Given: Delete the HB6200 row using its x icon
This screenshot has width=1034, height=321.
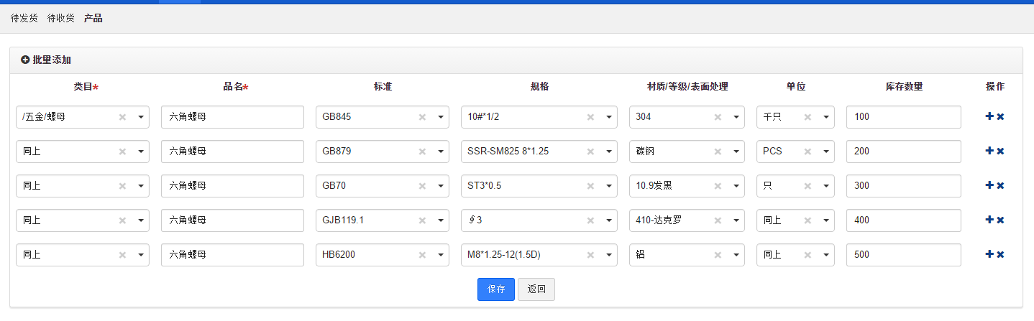Looking at the screenshot, I should click(1000, 254).
